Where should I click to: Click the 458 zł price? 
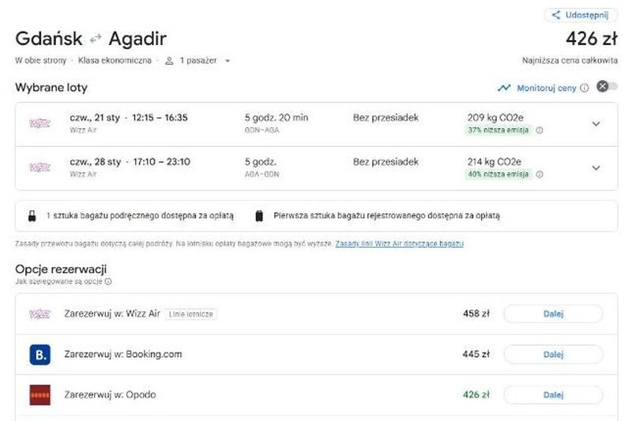tap(476, 314)
